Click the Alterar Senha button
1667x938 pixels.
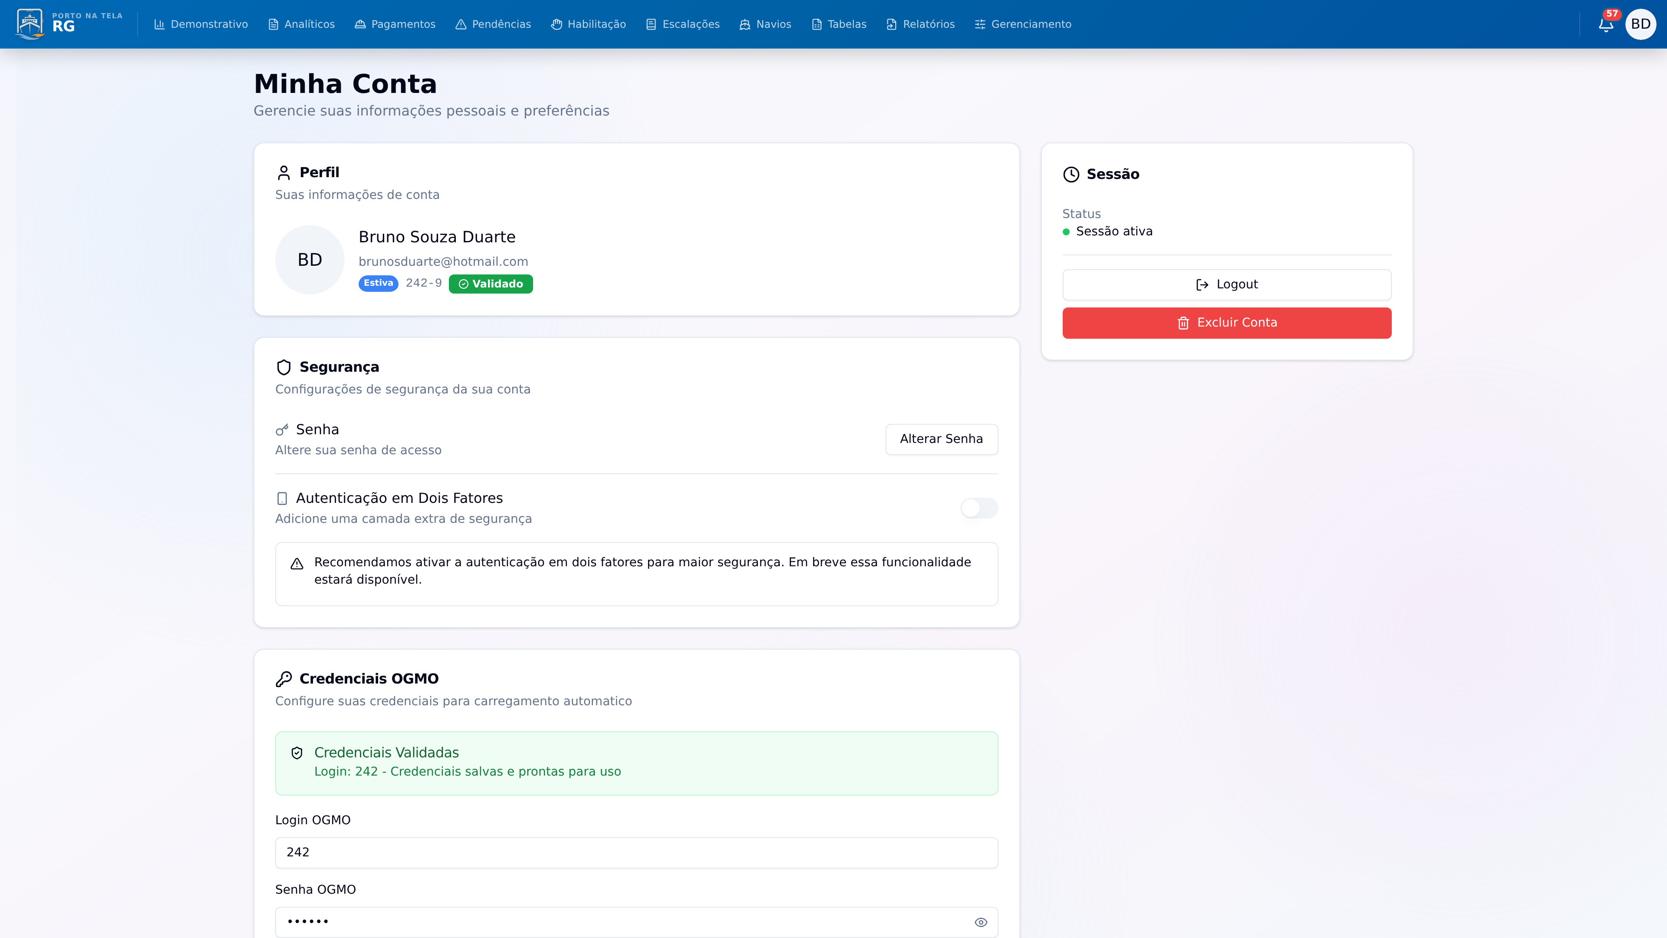click(x=941, y=439)
